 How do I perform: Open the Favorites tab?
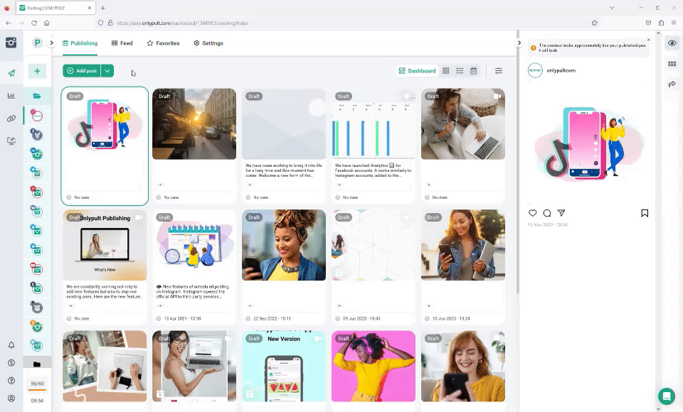pos(163,43)
